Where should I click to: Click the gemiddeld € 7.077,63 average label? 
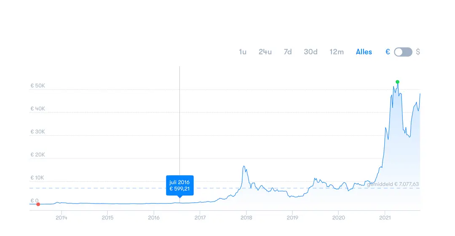point(393,184)
